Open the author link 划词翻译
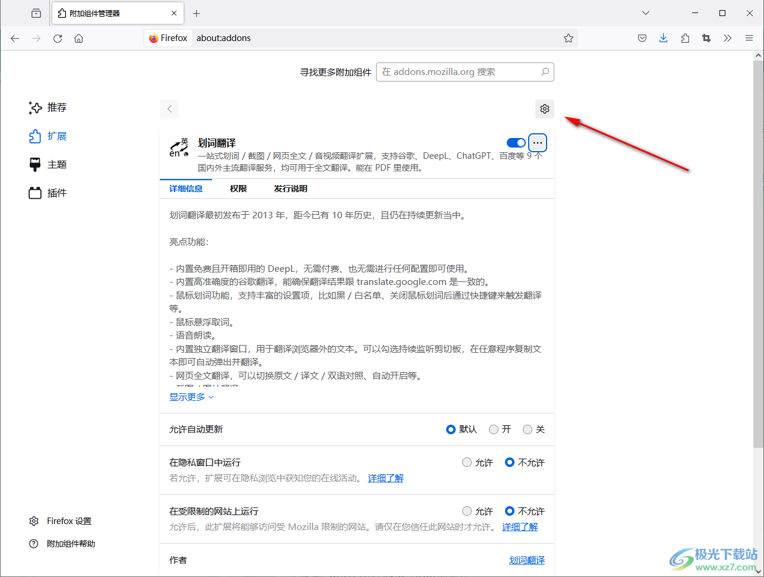Screen dimensions: 764x577 coord(527,560)
